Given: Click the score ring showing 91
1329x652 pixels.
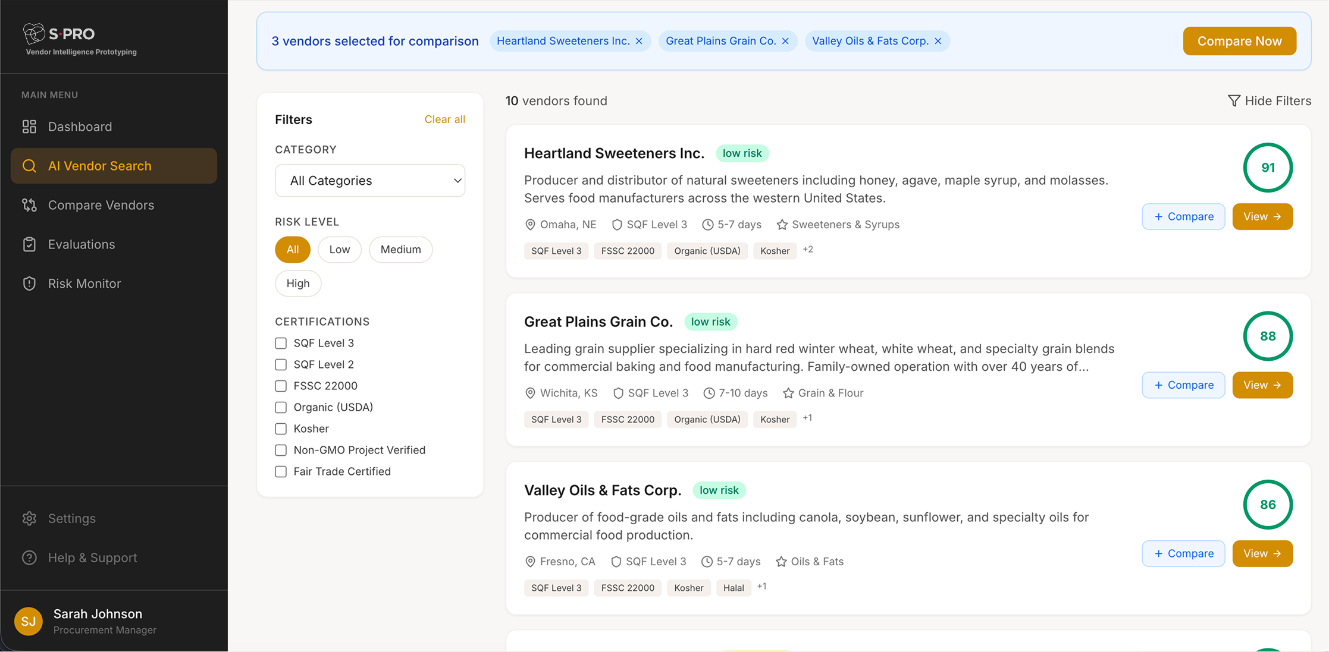Looking at the screenshot, I should click(1267, 168).
